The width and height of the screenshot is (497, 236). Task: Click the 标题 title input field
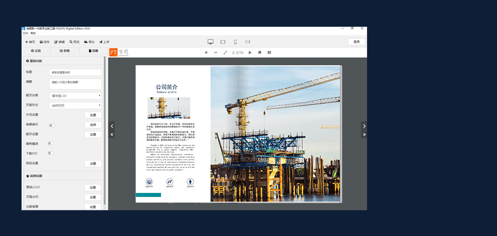point(75,72)
